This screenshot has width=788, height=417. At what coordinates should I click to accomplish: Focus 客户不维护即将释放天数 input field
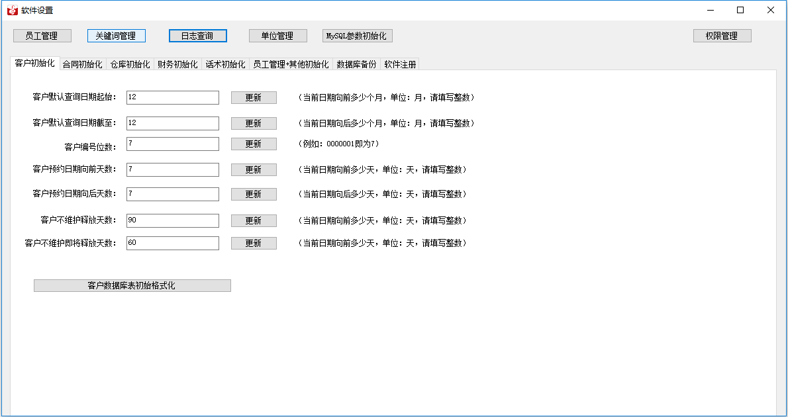(173, 243)
